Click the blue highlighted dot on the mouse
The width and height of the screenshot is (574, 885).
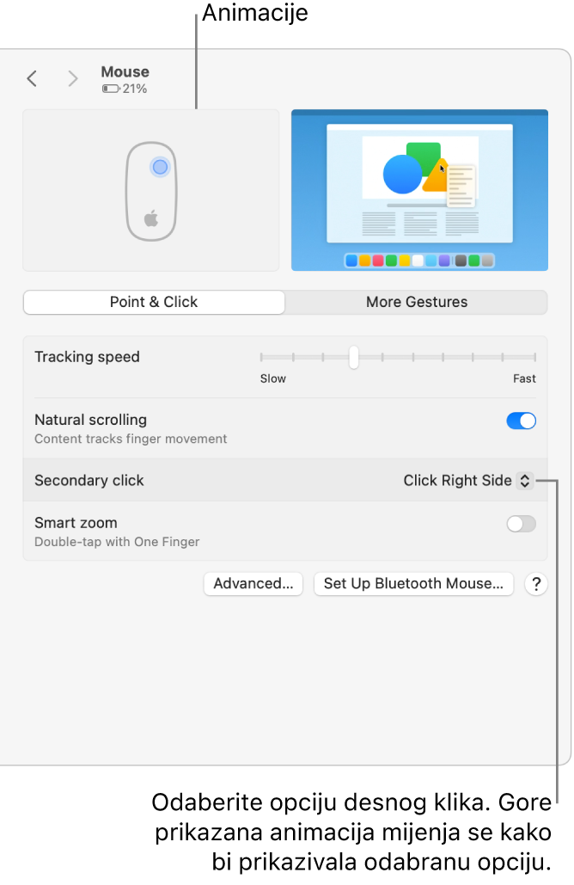(160, 167)
